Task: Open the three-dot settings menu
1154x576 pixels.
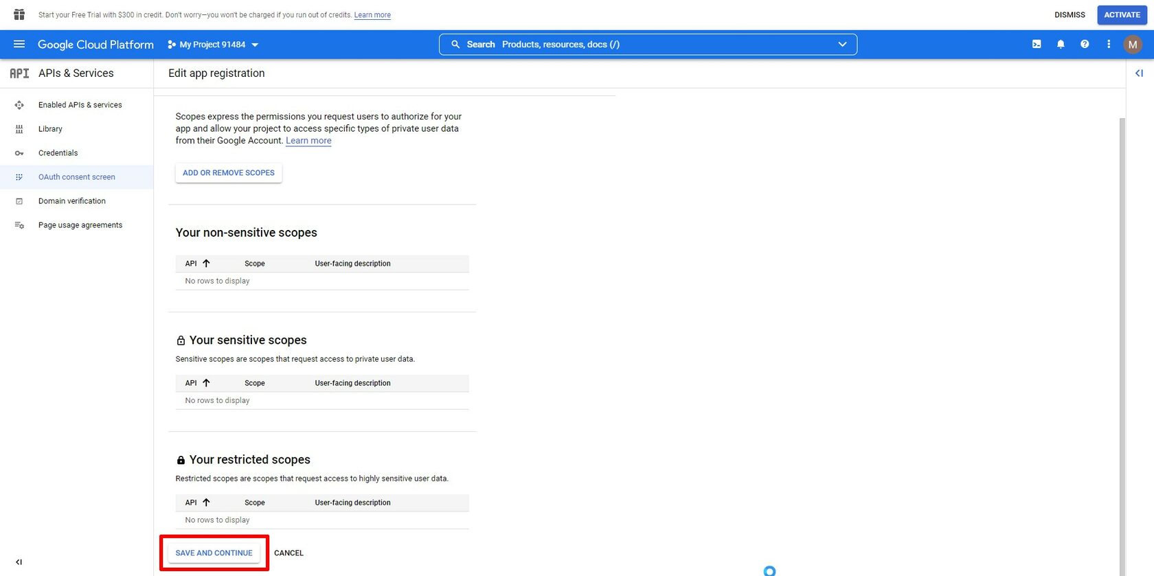Action: click(x=1109, y=44)
